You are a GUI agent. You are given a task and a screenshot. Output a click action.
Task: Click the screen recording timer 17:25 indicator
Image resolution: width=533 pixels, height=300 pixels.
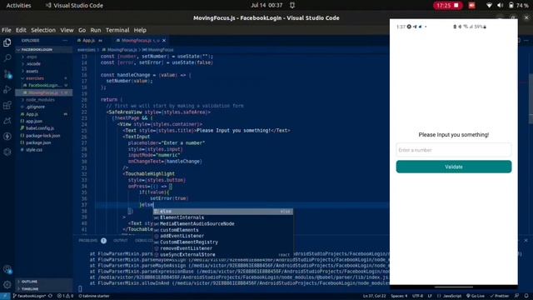(x=448, y=6)
